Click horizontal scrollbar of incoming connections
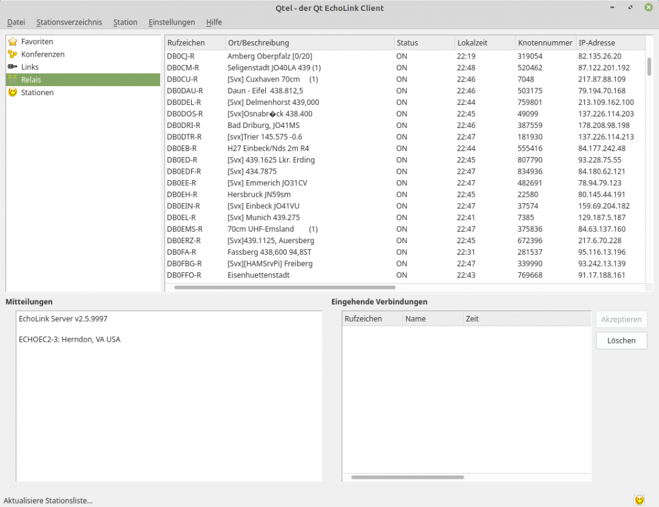The image size is (659, 507). (x=407, y=477)
